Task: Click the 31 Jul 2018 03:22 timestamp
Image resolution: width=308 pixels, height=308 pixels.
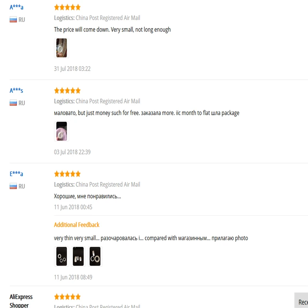Action: click(72, 69)
